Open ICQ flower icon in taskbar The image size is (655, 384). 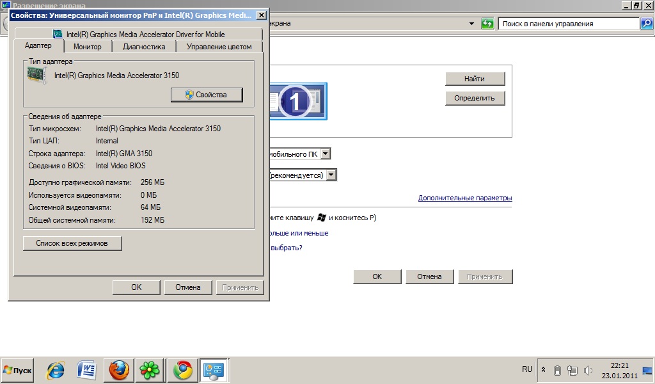150,370
